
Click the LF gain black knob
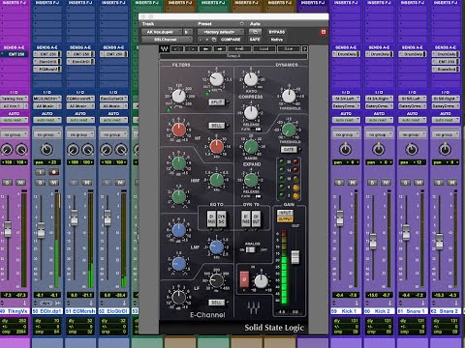178,298
